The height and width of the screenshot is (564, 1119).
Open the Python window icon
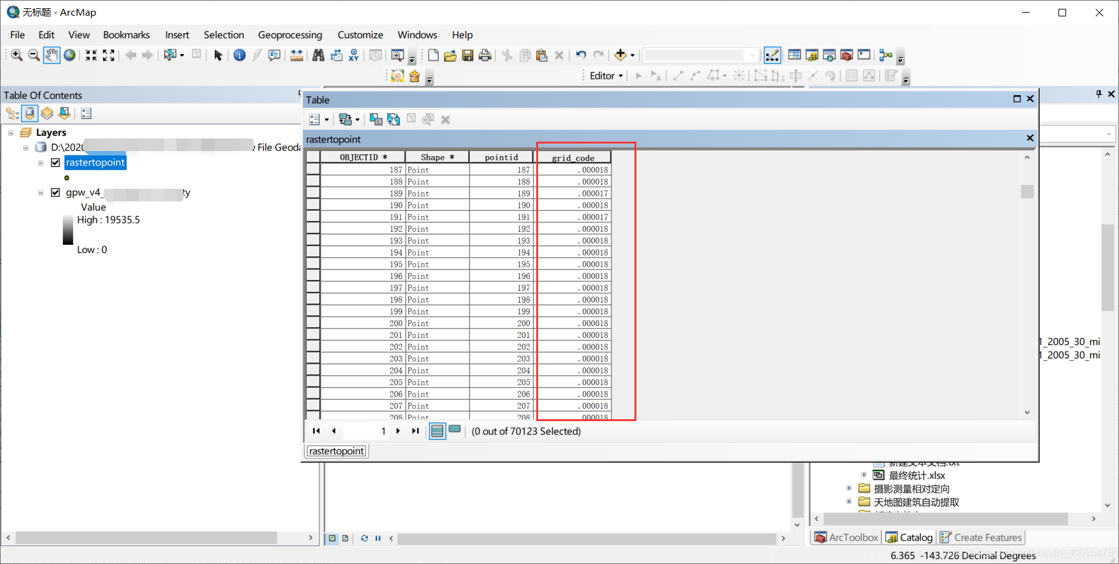tap(864, 55)
